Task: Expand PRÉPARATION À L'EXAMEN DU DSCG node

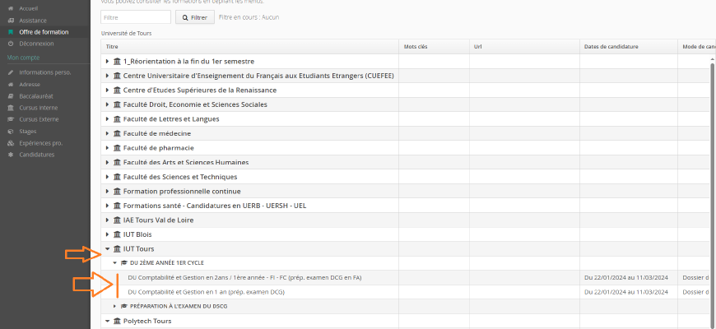Action: 115,306
